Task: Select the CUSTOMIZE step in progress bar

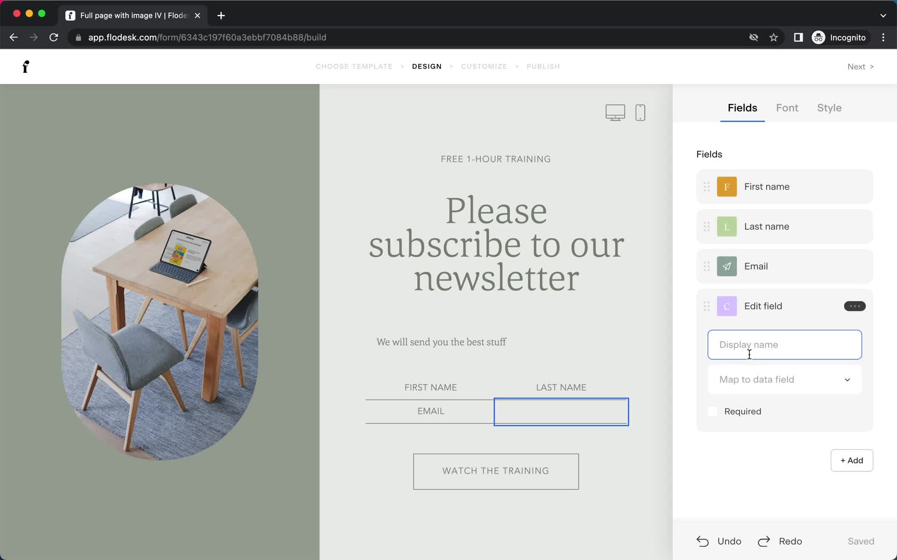Action: click(484, 66)
